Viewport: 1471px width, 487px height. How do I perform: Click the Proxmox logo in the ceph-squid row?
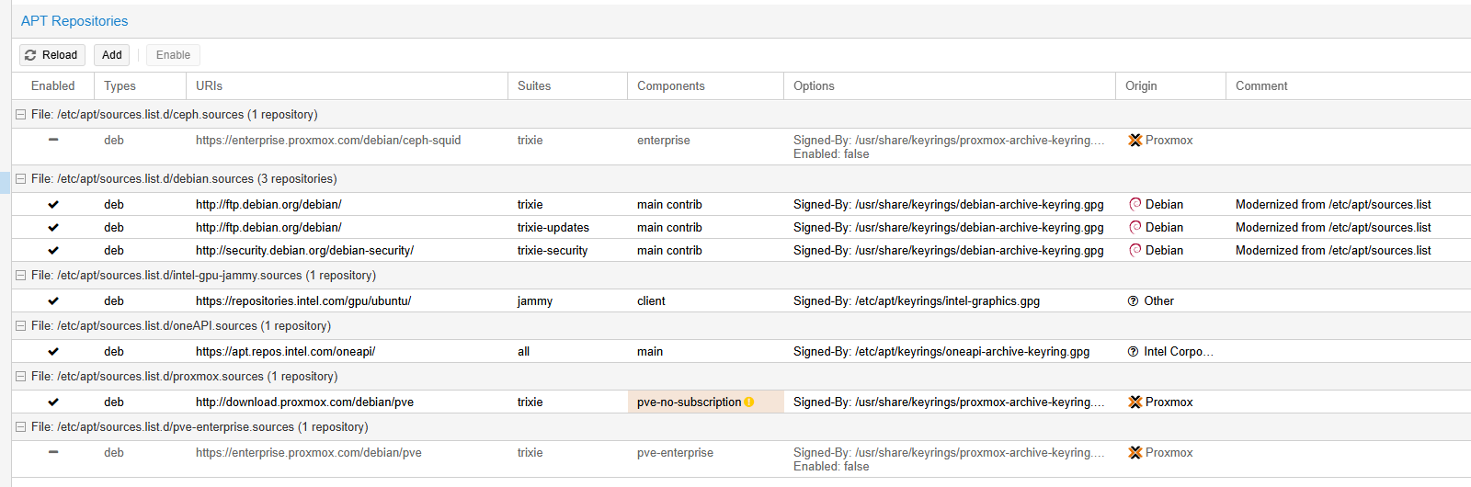click(x=1135, y=141)
